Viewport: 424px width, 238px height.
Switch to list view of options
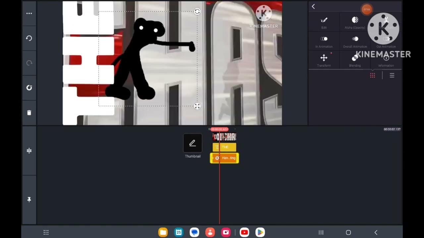tap(392, 76)
